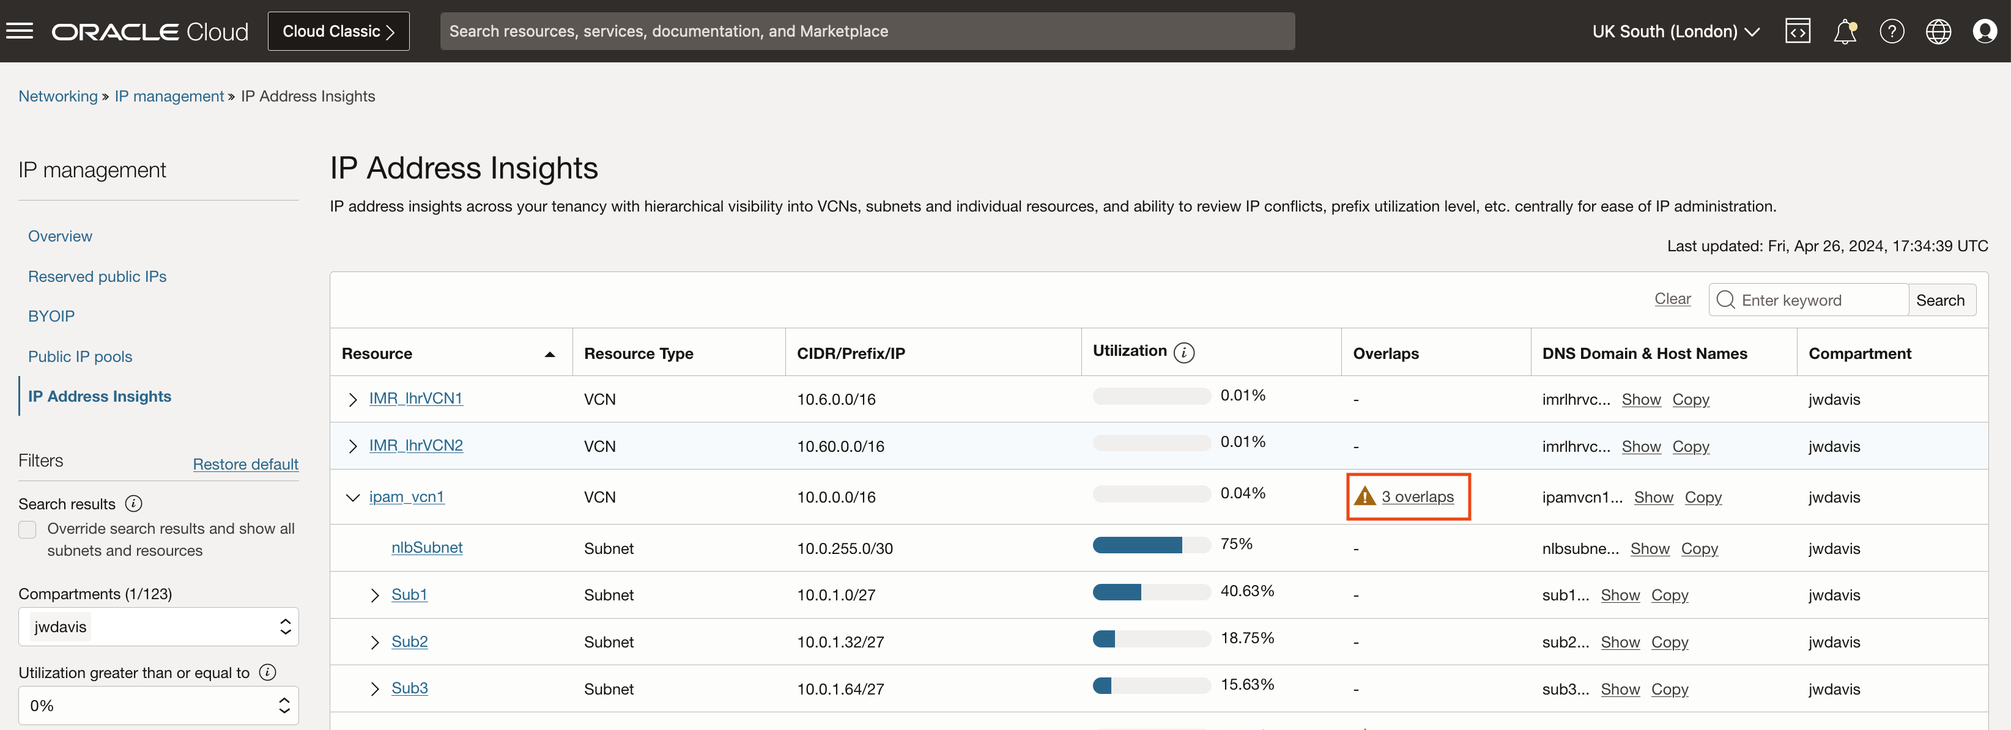Open the navigation hamburger menu
The image size is (2011, 730).
click(x=20, y=31)
